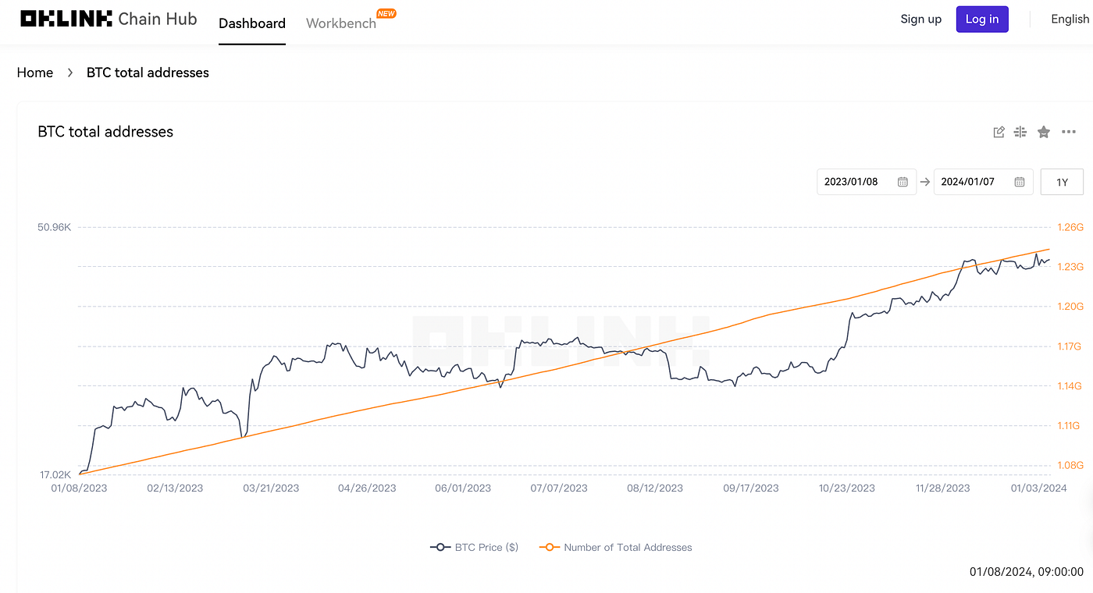Toggle the star to unfavorite this metric

click(1044, 131)
